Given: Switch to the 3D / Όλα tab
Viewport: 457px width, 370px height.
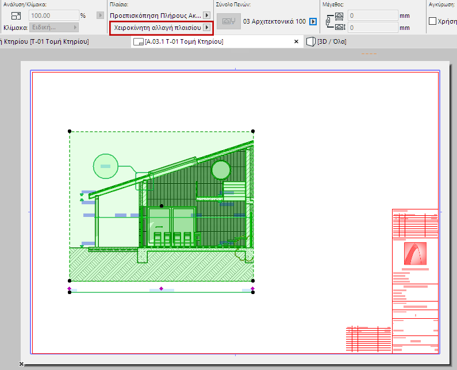Looking at the screenshot, I should tap(331, 42).
